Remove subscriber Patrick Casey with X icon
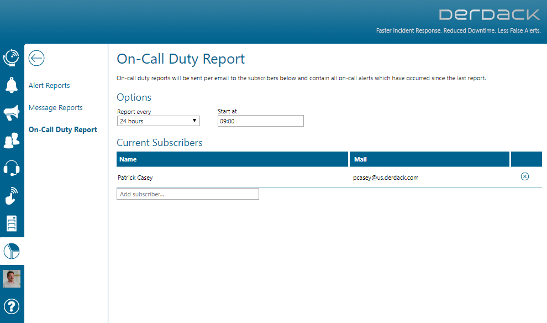Screen dimensions: 547x323 point(525,176)
